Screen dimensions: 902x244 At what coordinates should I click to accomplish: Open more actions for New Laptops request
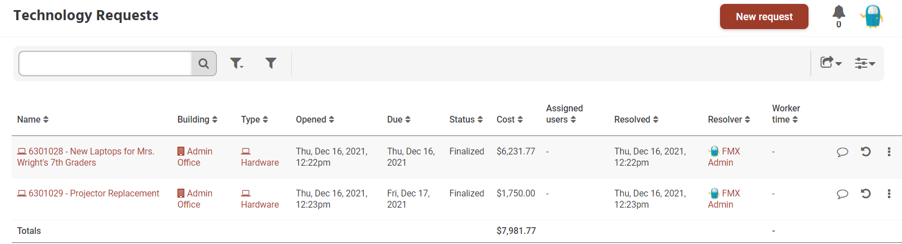[x=889, y=152]
